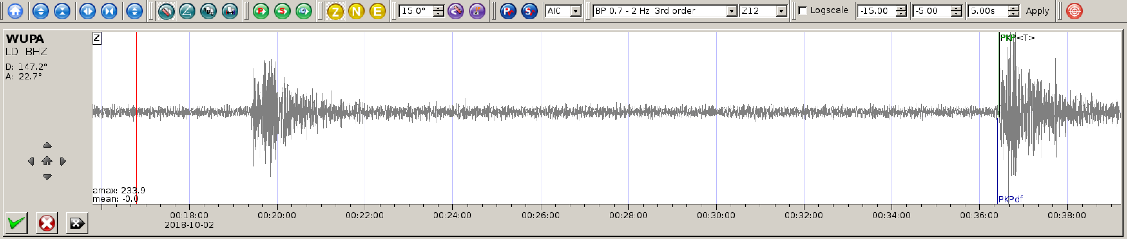Click the 00:20:00 time axis label
The width and height of the screenshot is (1127, 239).
(277, 216)
